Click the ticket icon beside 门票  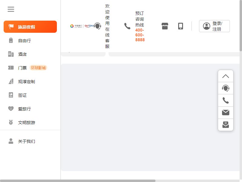(x=11, y=68)
